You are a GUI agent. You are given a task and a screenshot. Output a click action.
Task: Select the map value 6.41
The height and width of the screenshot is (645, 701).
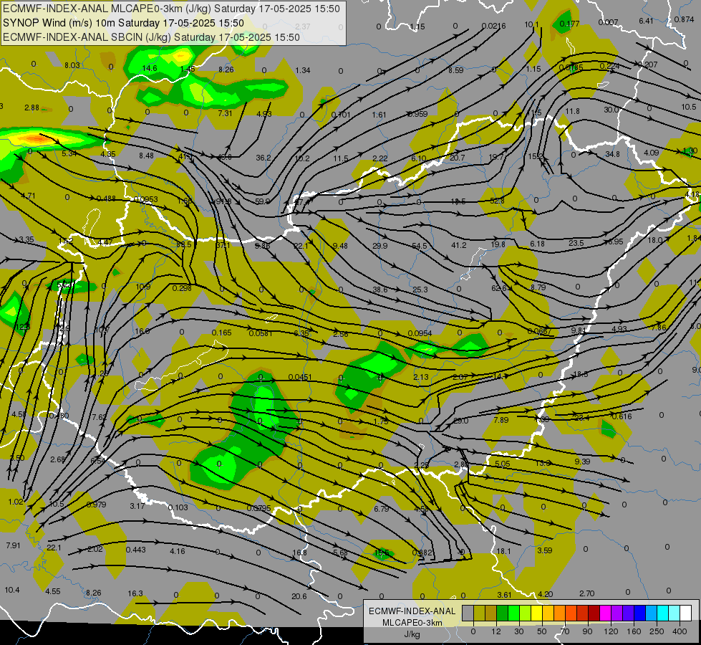(x=646, y=21)
